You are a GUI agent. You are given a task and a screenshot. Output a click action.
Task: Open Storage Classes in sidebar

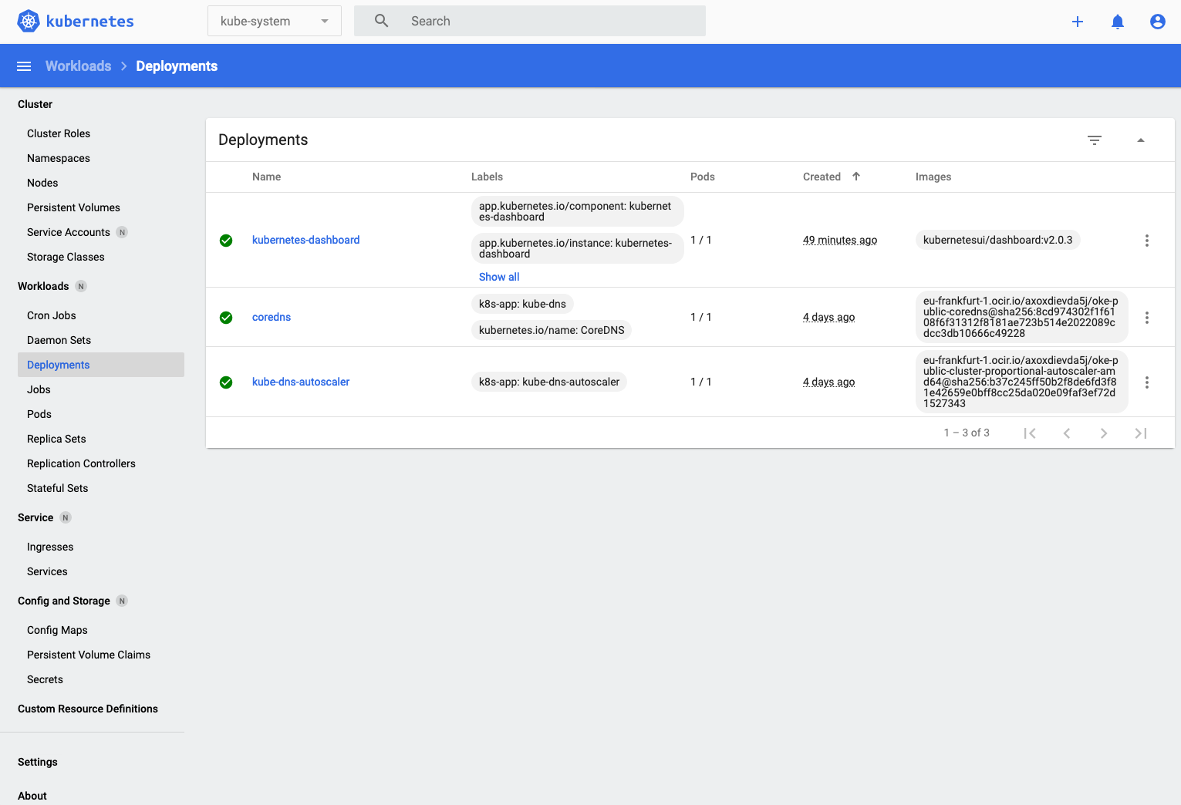point(66,257)
